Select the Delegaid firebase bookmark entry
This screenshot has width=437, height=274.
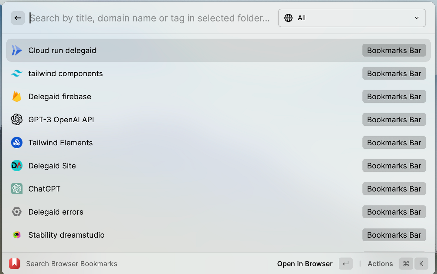121,96
